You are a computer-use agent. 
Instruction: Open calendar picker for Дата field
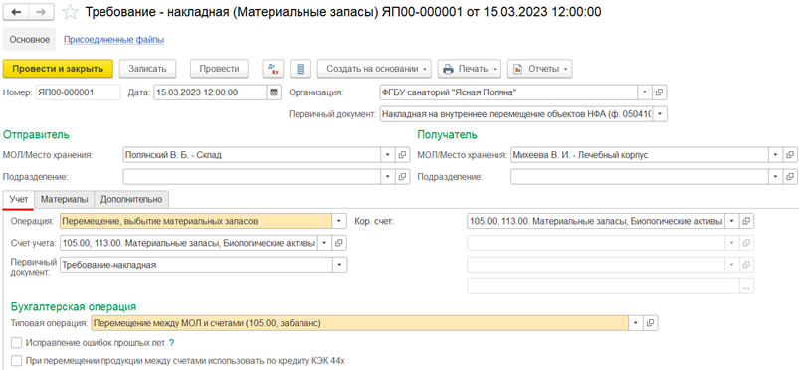[x=274, y=92]
